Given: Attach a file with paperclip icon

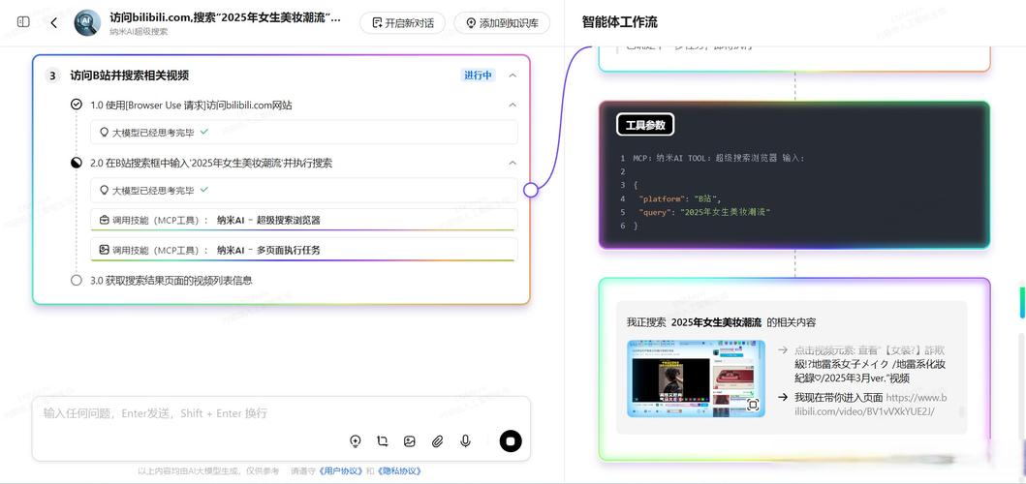Looking at the screenshot, I should tap(438, 441).
